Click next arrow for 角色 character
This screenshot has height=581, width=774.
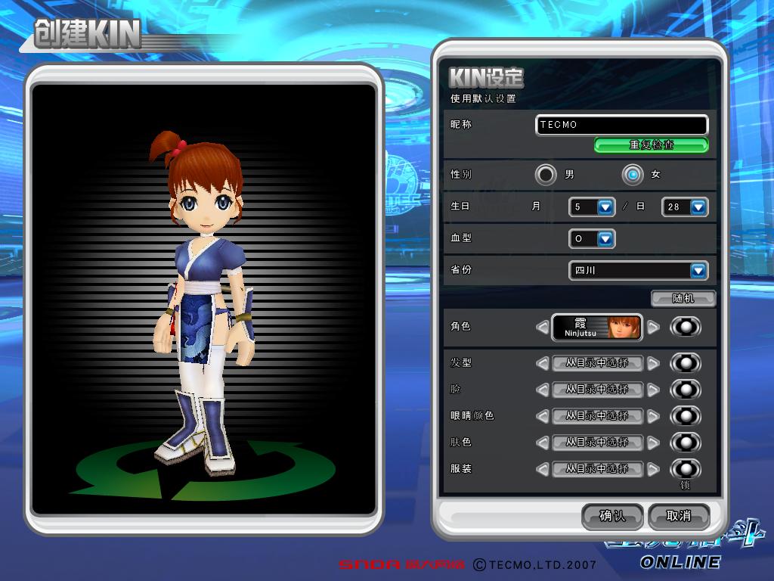653,327
